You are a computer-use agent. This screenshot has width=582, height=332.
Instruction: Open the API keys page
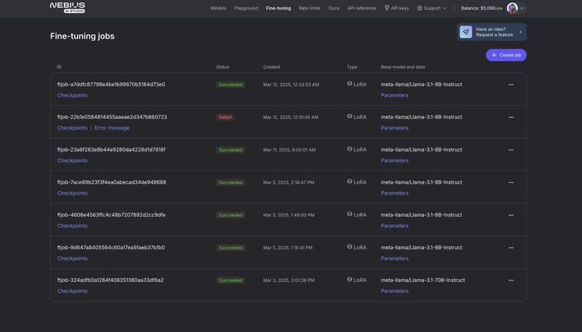tap(396, 8)
